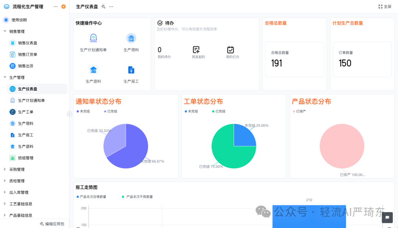
Task: Collapse the sidebar with the left chevron arrow
Action: tap(69, 114)
